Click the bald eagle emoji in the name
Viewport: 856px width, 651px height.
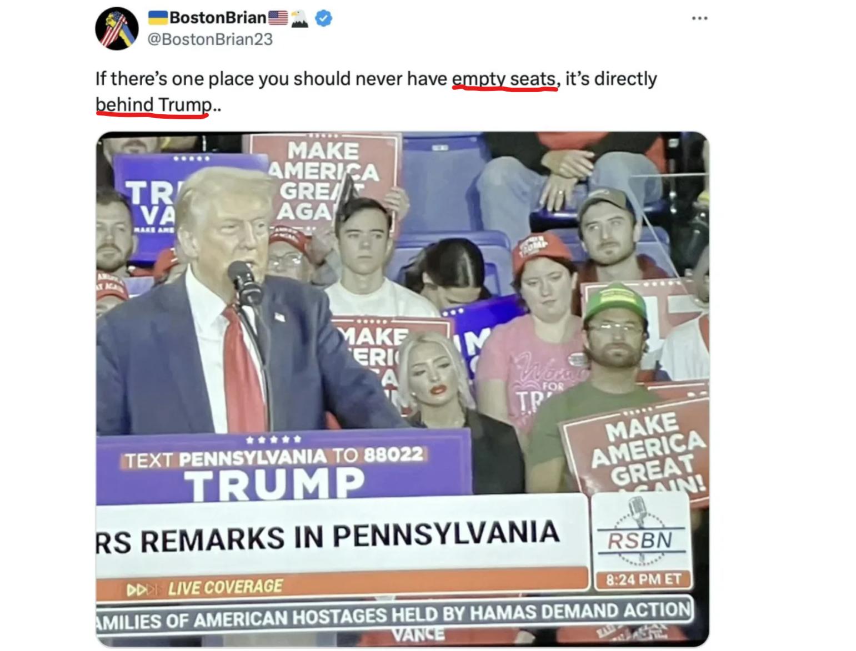click(299, 18)
